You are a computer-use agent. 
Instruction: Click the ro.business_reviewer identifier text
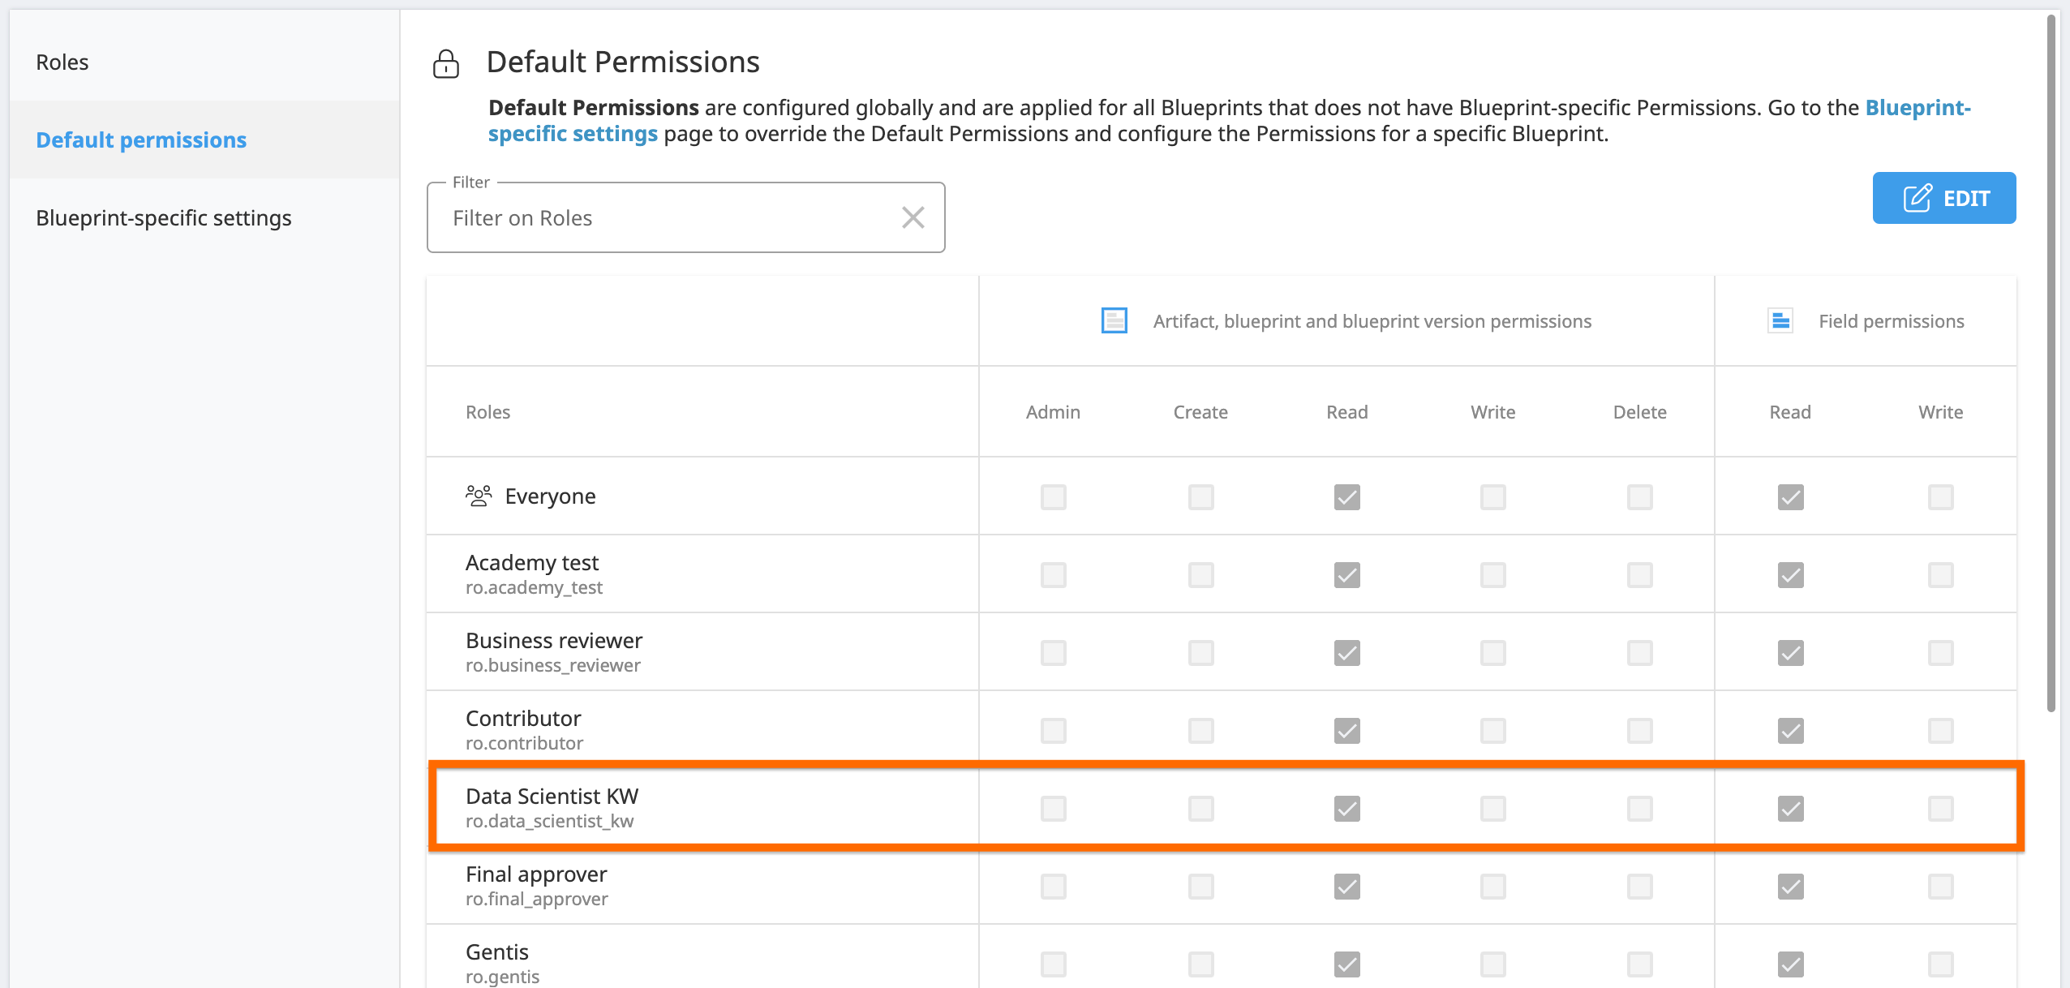[x=553, y=665]
